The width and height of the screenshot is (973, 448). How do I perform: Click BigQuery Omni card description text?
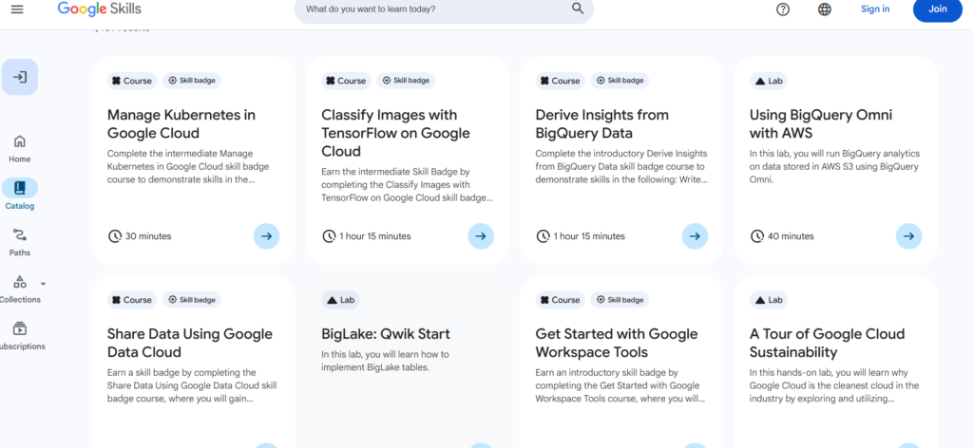point(834,166)
